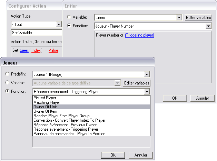Pick Réponse événement - Previous Owner

coord(65,125)
